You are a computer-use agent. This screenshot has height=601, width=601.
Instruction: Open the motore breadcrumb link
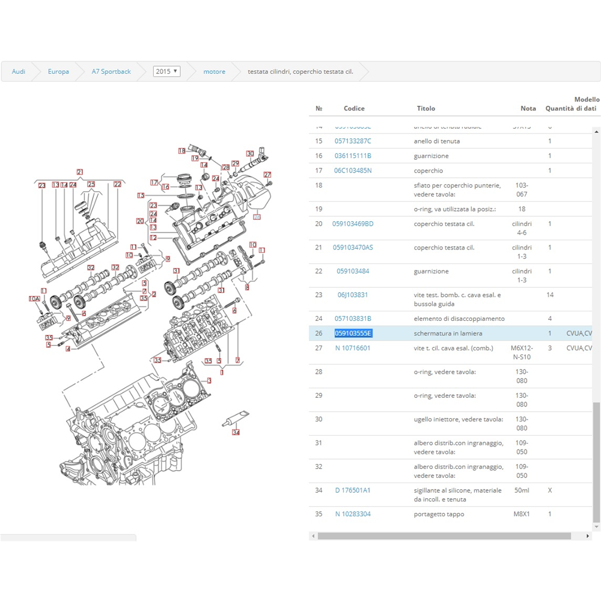tap(215, 72)
